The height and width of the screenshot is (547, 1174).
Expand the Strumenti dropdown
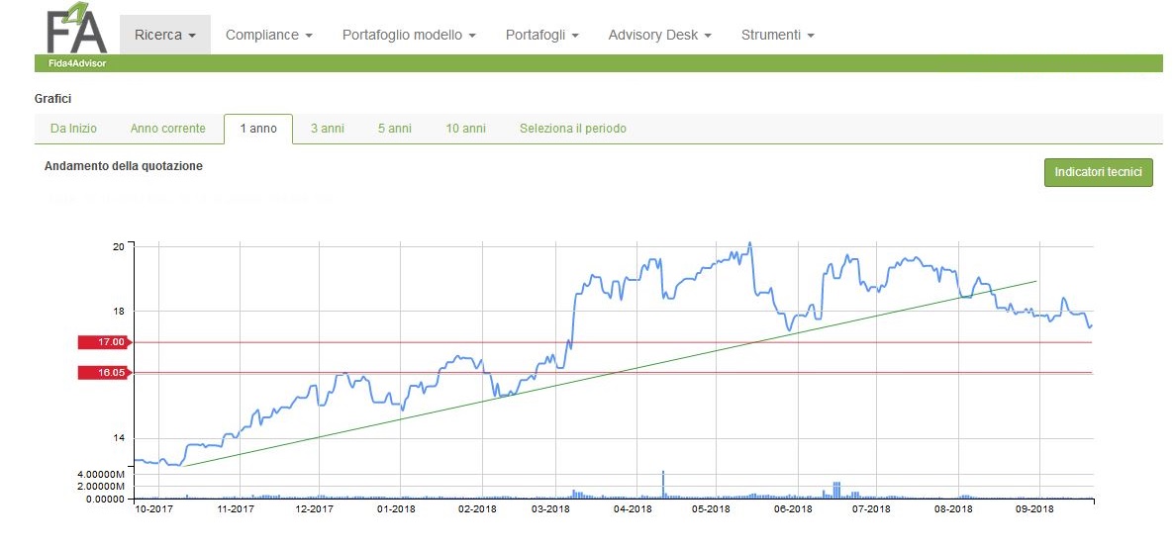tap(777, 35)
